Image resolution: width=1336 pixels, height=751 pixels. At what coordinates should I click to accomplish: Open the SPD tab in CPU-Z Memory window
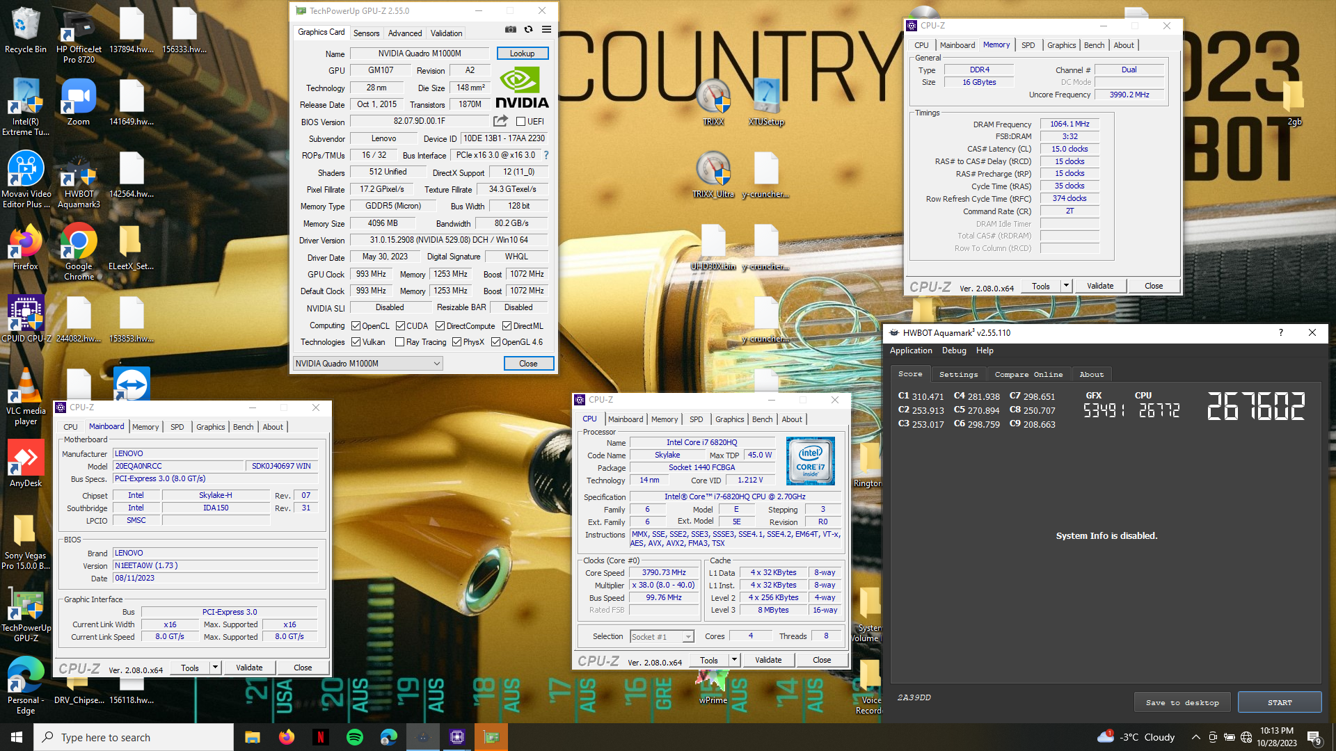click(1028, 45)
